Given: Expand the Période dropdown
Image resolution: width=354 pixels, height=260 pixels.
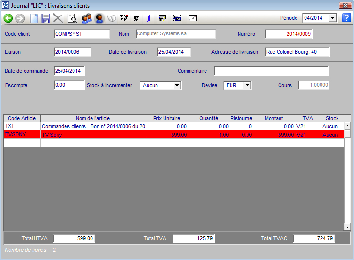Looking at the screenshot, I should click(x=332, y=18).
